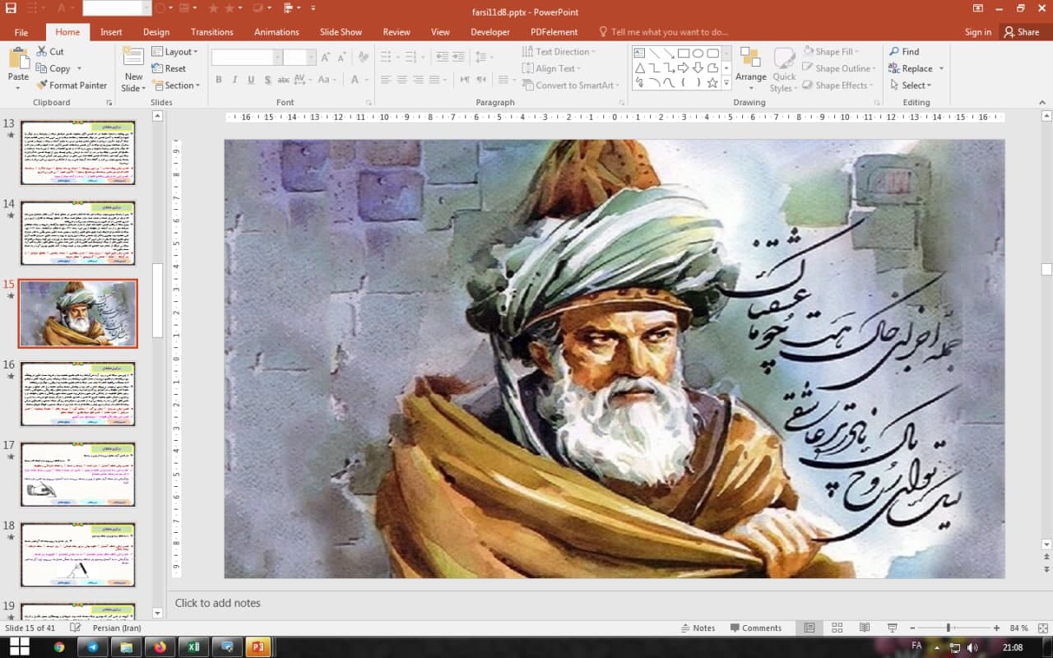The height and width of the screenshot is (658, 1053).
Task: Pick the Rectangle shape in gallery
Action: point(683,53)
